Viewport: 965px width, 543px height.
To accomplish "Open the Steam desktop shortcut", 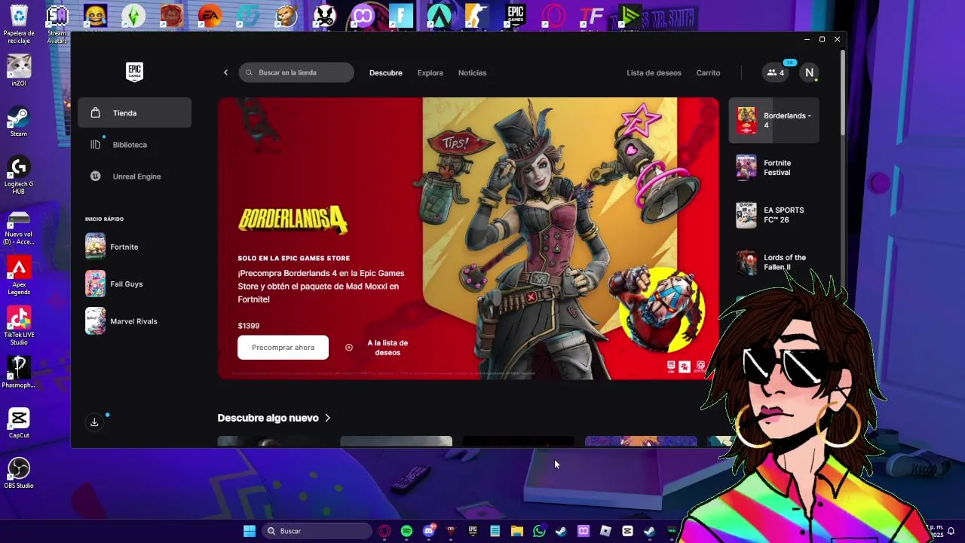I will 19,121.
